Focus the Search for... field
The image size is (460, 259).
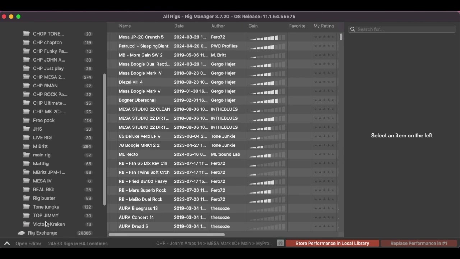(x=402, y=29)
